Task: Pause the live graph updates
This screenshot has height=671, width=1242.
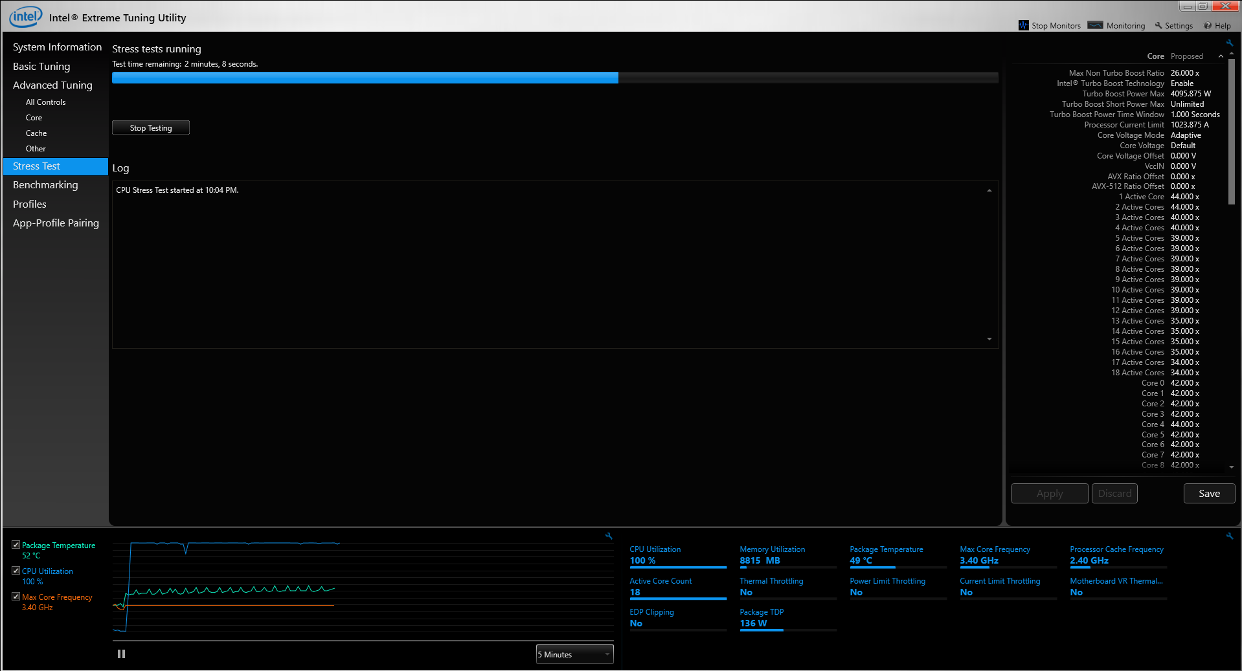Action: pyautogui.click(x=121, y=654)
